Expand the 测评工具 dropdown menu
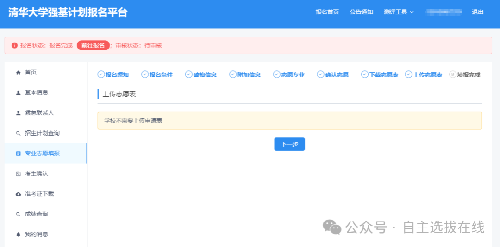The height and width of the screenshot is (247, 500). 399,12
